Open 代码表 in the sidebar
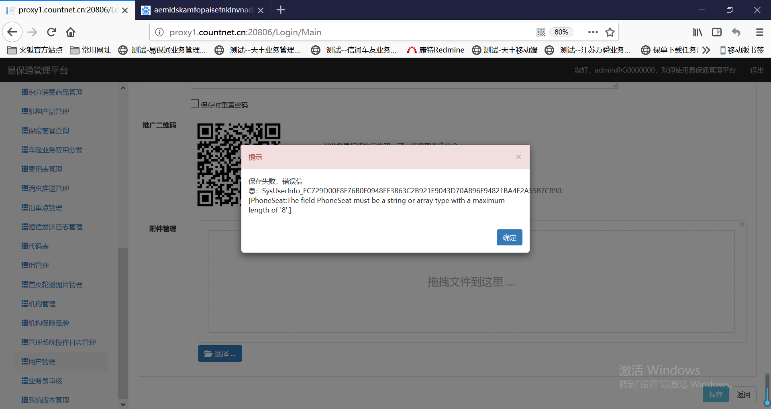The height and width of the screenshot is (409, 771). 35,246
